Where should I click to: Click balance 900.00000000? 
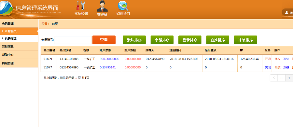click(109, 59)
